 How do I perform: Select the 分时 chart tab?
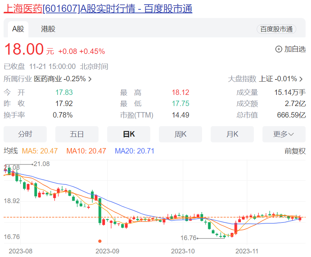coord(25,134)
